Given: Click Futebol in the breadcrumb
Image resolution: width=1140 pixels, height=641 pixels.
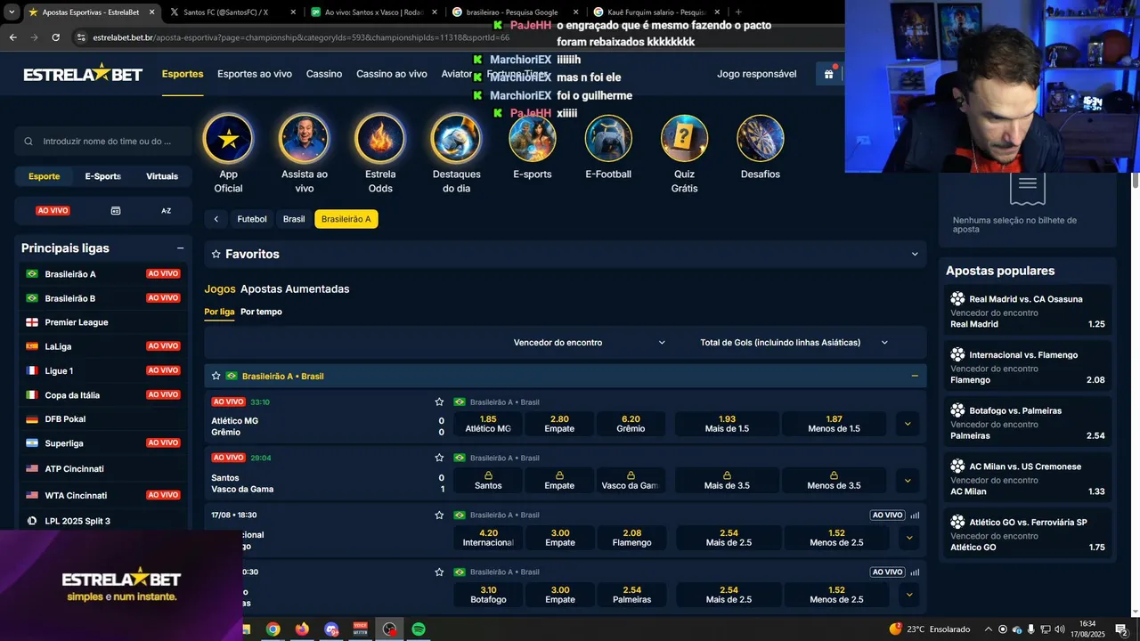Looking at the screenshot, I should [x=252, y=219].
